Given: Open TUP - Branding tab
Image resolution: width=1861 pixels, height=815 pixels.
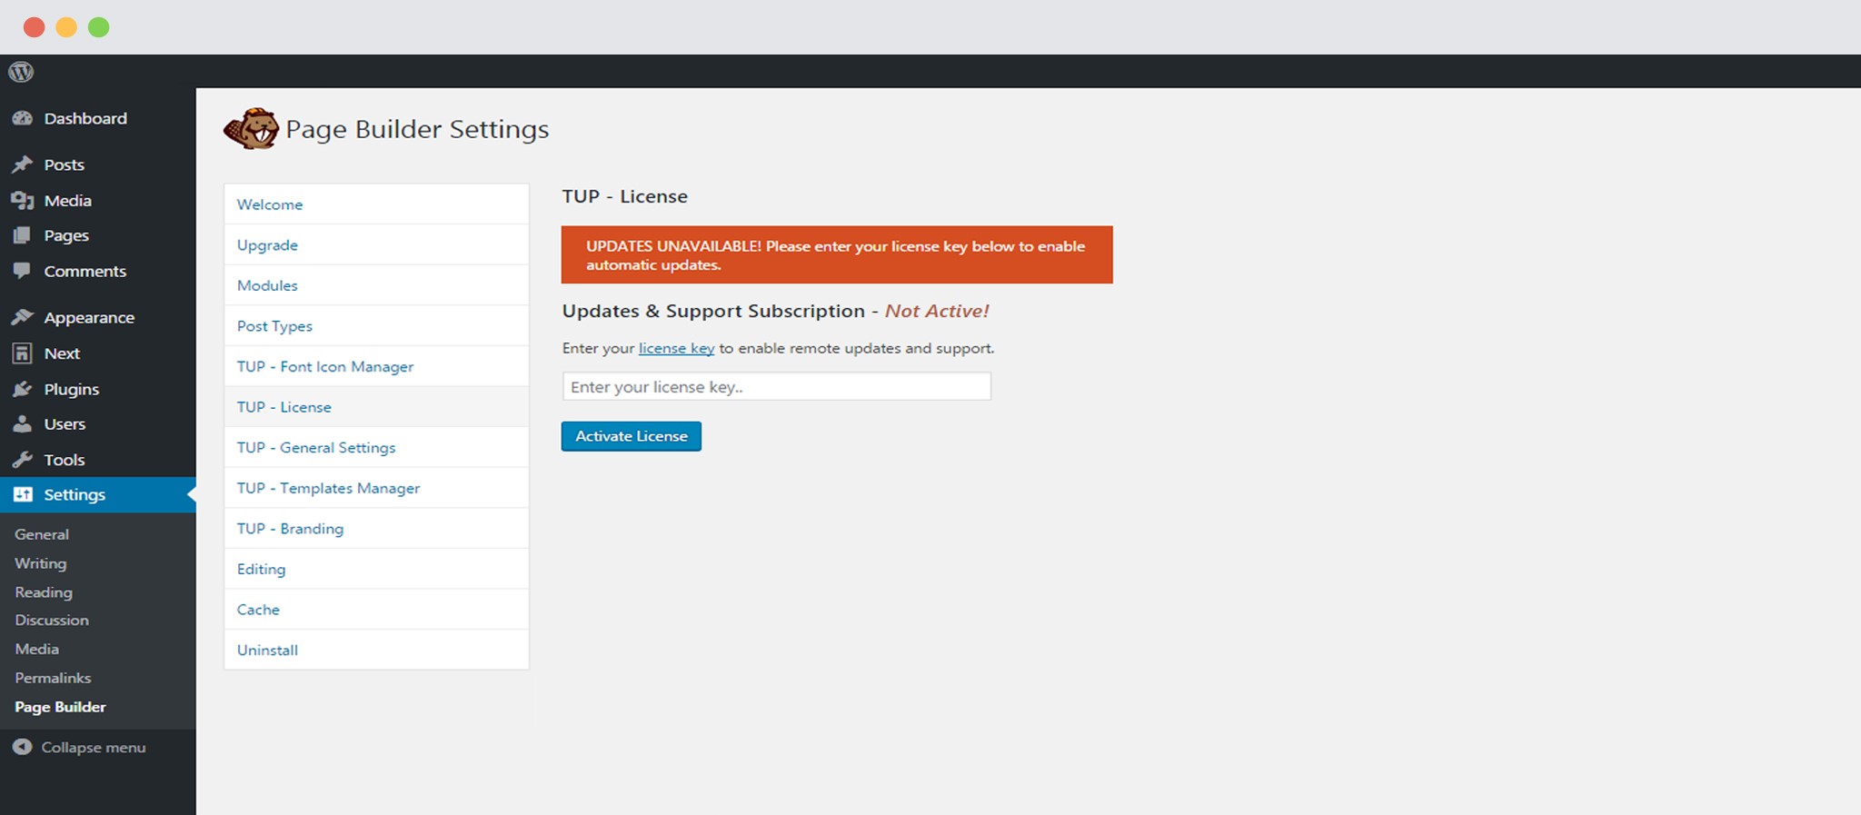Looking at the screenshot, I should pyautogui.click(x=376, y=529).
